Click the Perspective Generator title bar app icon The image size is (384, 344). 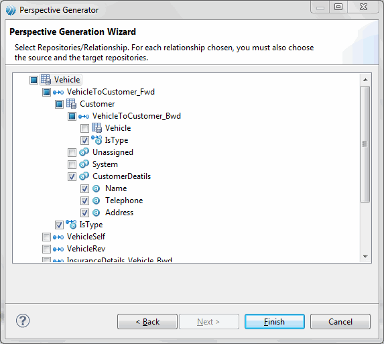tap(11, 10)
